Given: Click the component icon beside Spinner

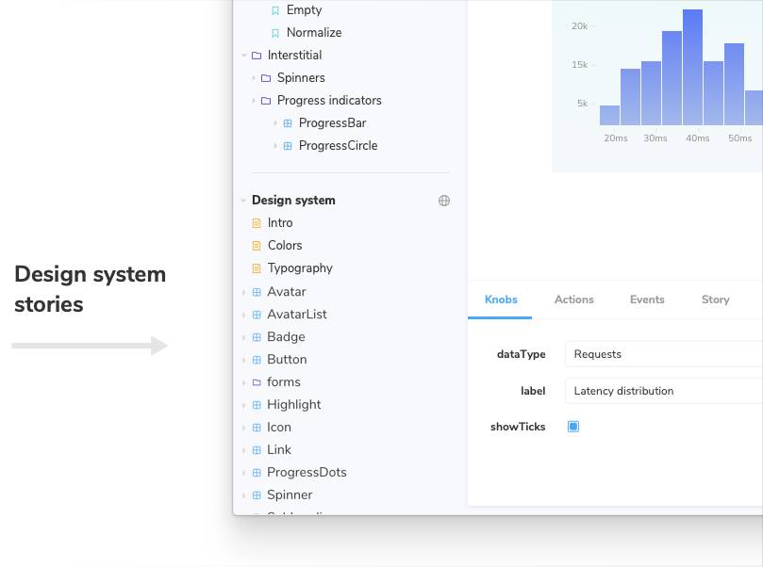Looking at the screenshot, I should click(x=255, y=494).
